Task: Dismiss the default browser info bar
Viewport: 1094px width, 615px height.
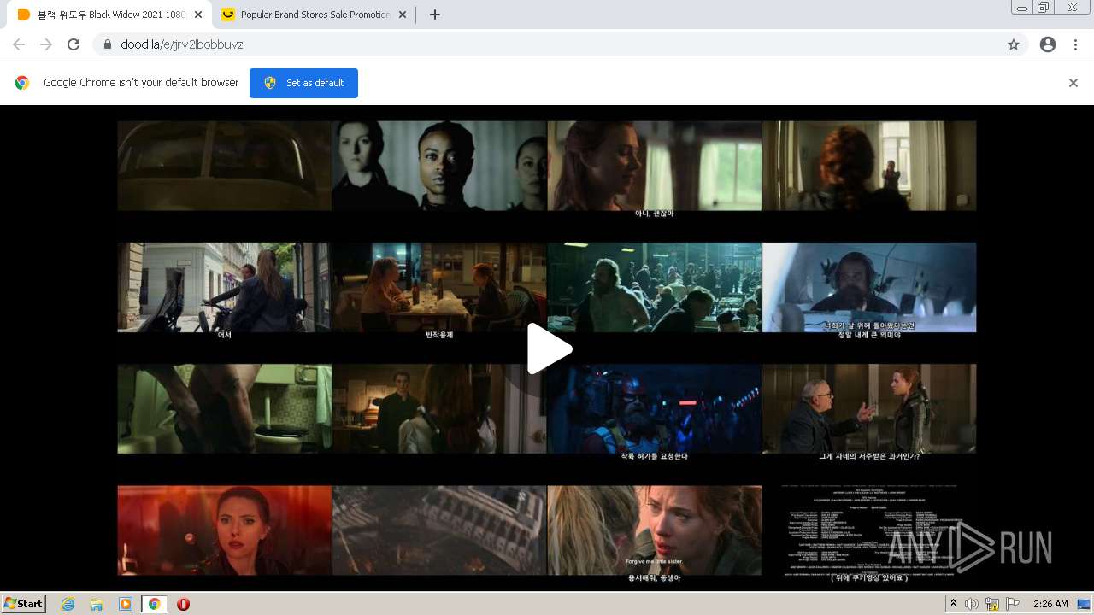Action: [1073, 83]
